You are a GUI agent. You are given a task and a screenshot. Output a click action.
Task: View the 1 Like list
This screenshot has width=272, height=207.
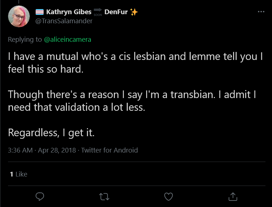pyautogui.click(x=19, y=174)
